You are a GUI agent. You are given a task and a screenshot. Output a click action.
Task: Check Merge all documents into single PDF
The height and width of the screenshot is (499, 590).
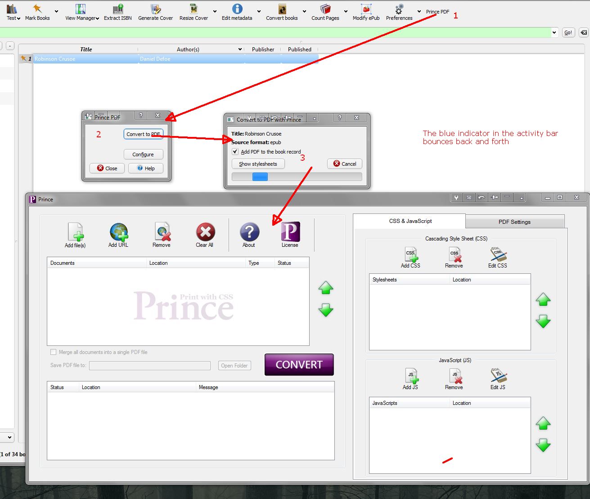pos(54,352)
